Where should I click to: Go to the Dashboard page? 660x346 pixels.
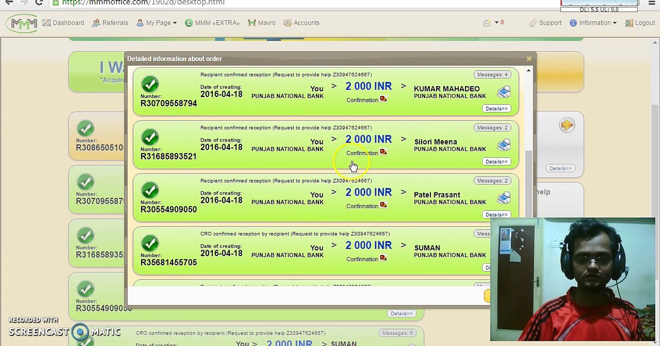pos(63,23)
